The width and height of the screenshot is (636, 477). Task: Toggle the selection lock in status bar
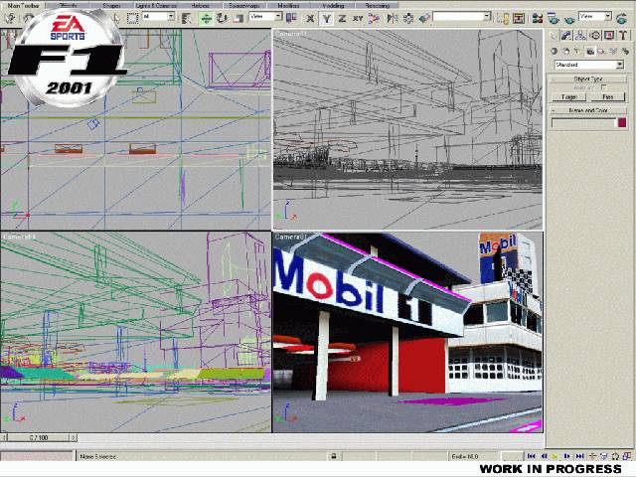tap(335, 456)
